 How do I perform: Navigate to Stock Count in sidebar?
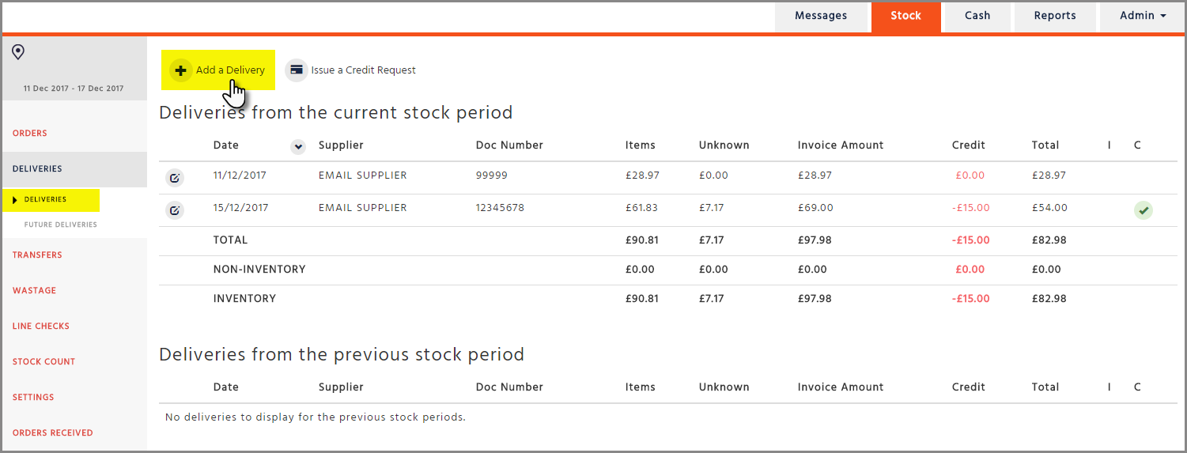pyautogui.click(x=43, y=362)
